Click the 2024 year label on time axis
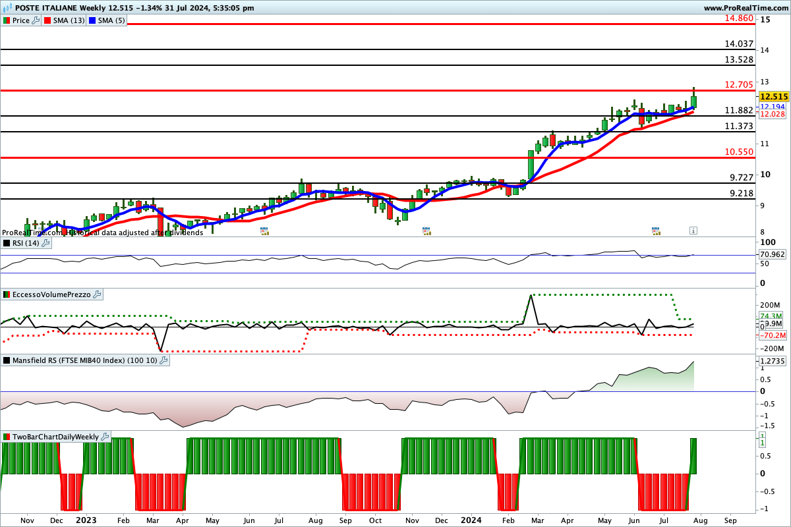The image size is (791, 527). click(471, 519)
